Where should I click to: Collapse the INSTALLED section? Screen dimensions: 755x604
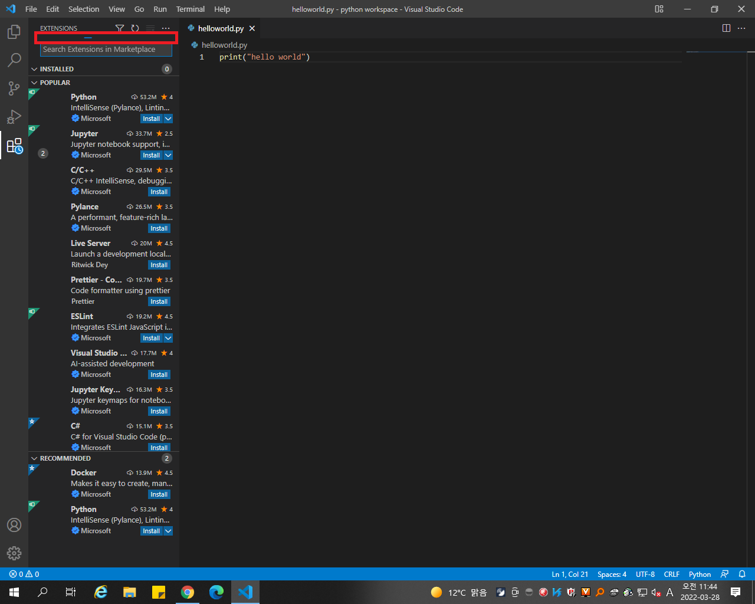(x=34, y=69)
